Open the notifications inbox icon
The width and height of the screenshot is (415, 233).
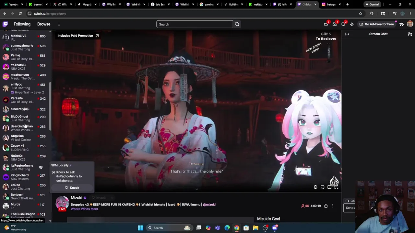pos(335,24)
